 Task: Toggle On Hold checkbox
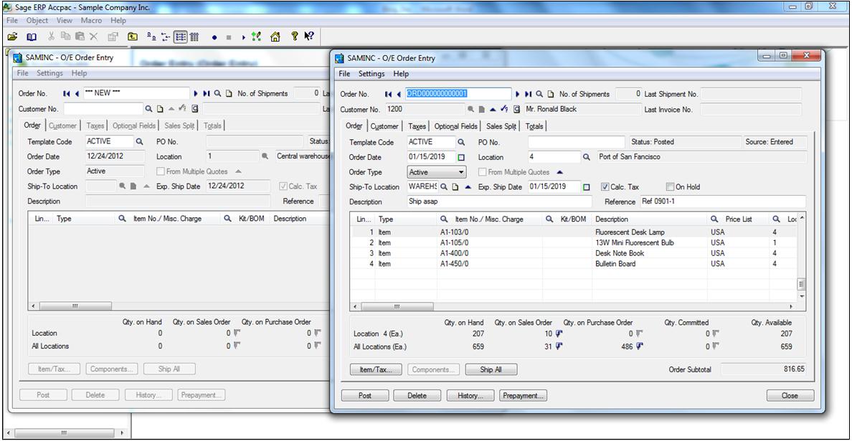point(670,187)
